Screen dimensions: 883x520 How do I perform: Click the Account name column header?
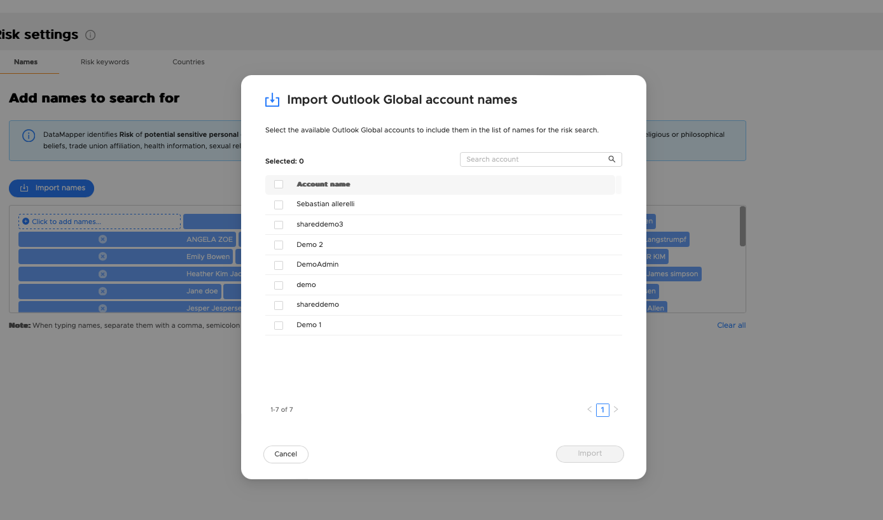coord(323,185)
